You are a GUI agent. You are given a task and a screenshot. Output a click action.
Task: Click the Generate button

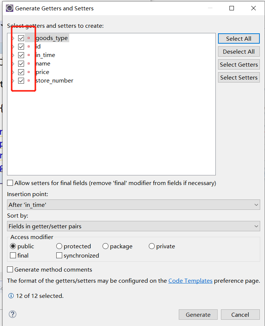pos(198,315)
